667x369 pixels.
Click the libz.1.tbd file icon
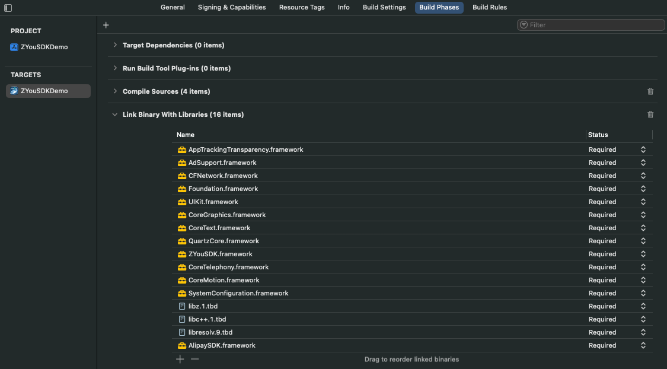182,306
